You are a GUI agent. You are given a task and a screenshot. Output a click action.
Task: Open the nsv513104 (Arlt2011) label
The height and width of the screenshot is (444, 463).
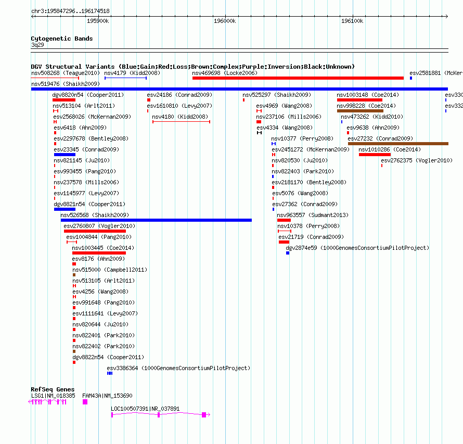(x=84, y=106)
